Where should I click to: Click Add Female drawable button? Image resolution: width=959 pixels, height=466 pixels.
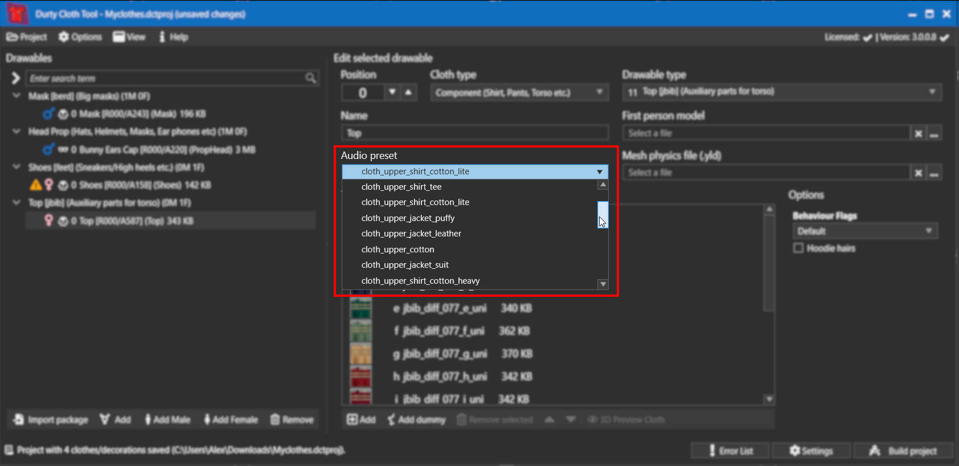click(x=231, y=420)
